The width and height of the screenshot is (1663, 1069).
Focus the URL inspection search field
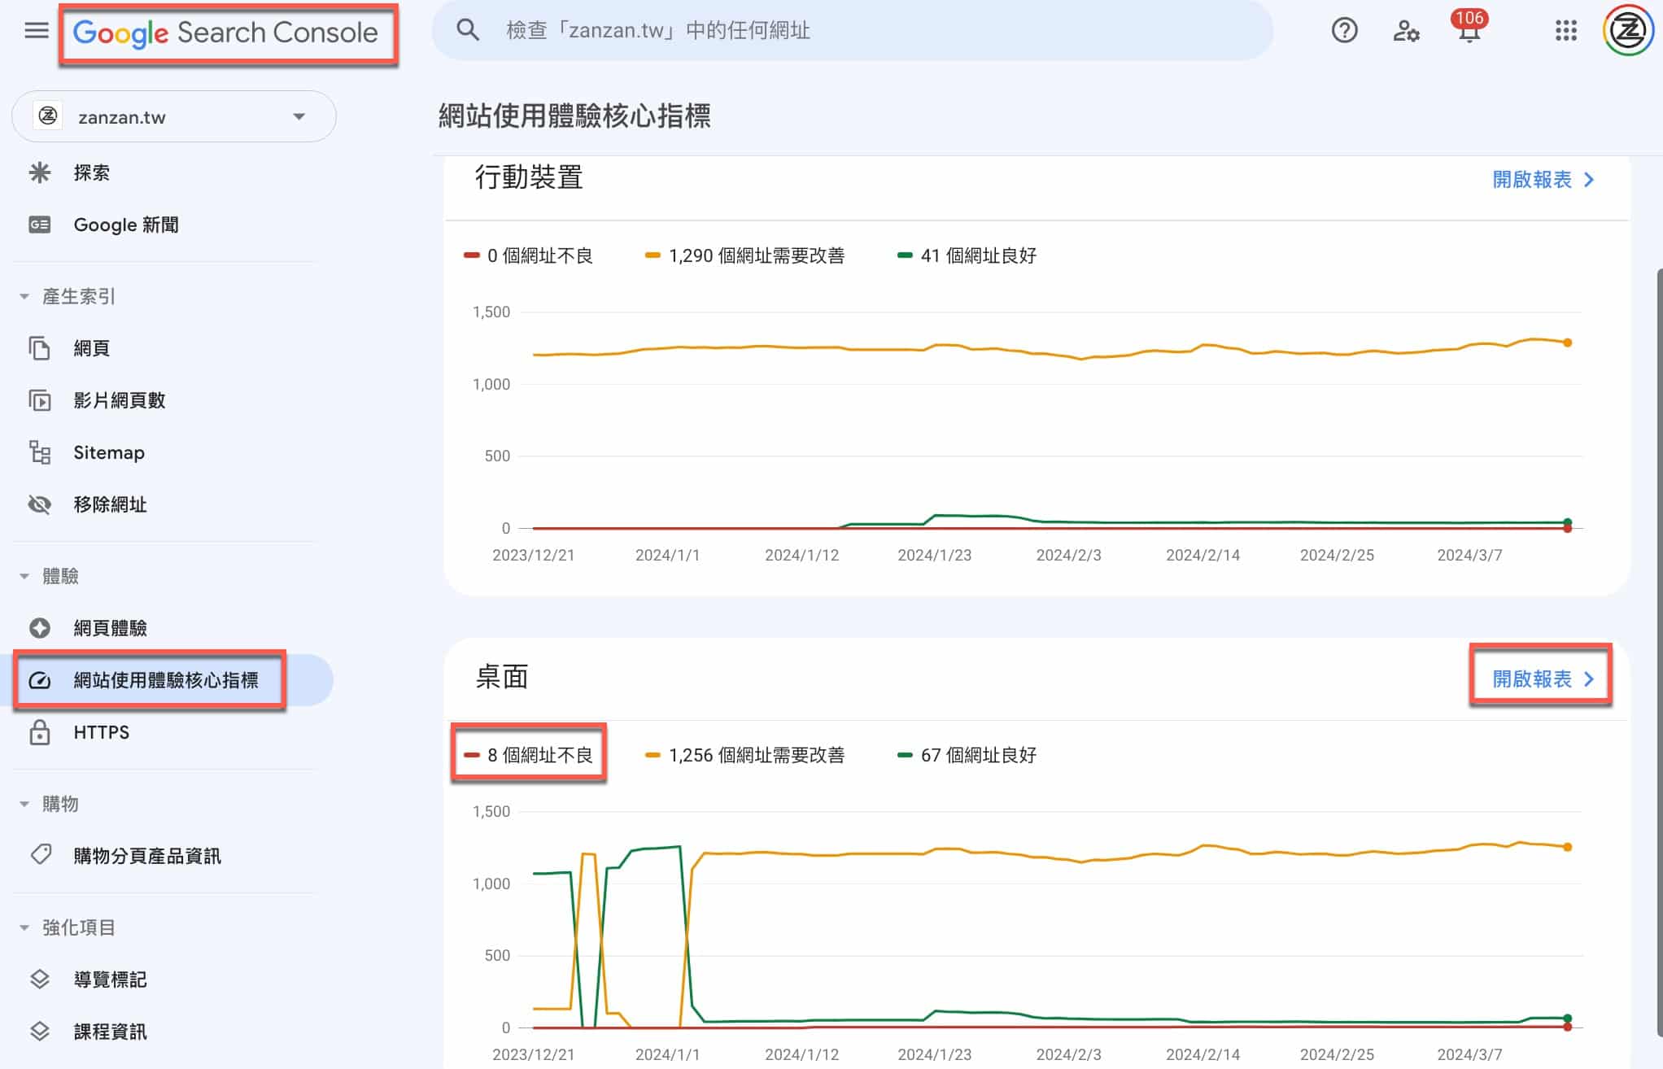[x=852, y=30]
